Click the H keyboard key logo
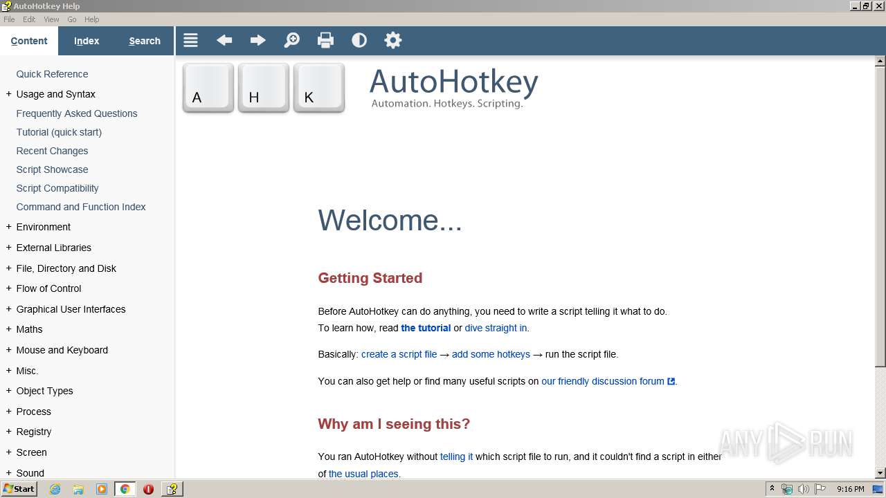The image size is (886, 498). (x=264, y=88)
